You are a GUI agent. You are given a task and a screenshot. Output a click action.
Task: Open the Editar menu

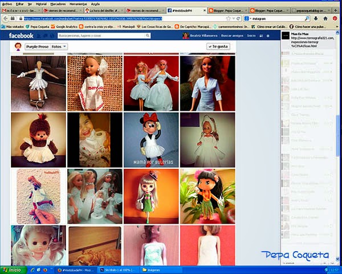pos(19,4)
